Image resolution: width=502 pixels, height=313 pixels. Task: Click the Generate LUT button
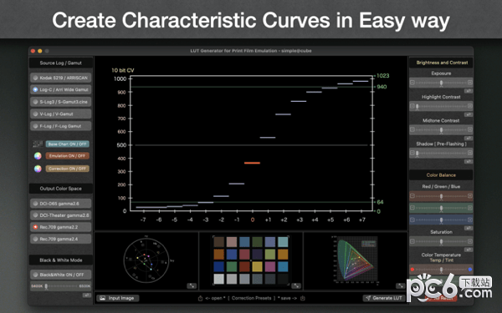(384, 298)
